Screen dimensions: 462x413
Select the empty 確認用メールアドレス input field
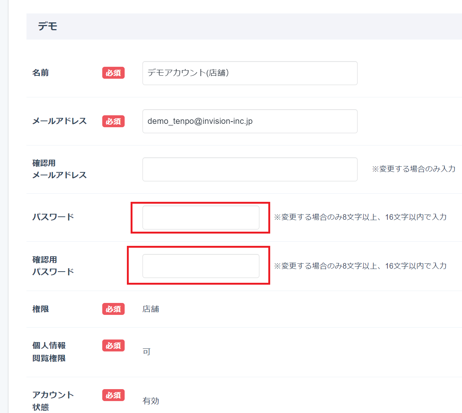pos(250,169)
